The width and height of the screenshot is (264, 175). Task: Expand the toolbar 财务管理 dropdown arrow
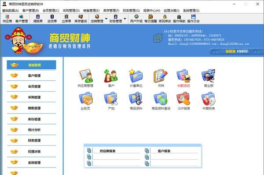pyautogui.click(x=125, y=18)
